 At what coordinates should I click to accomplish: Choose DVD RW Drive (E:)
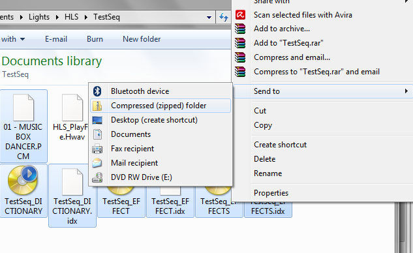pyautogui.click(x=161, y=177)
